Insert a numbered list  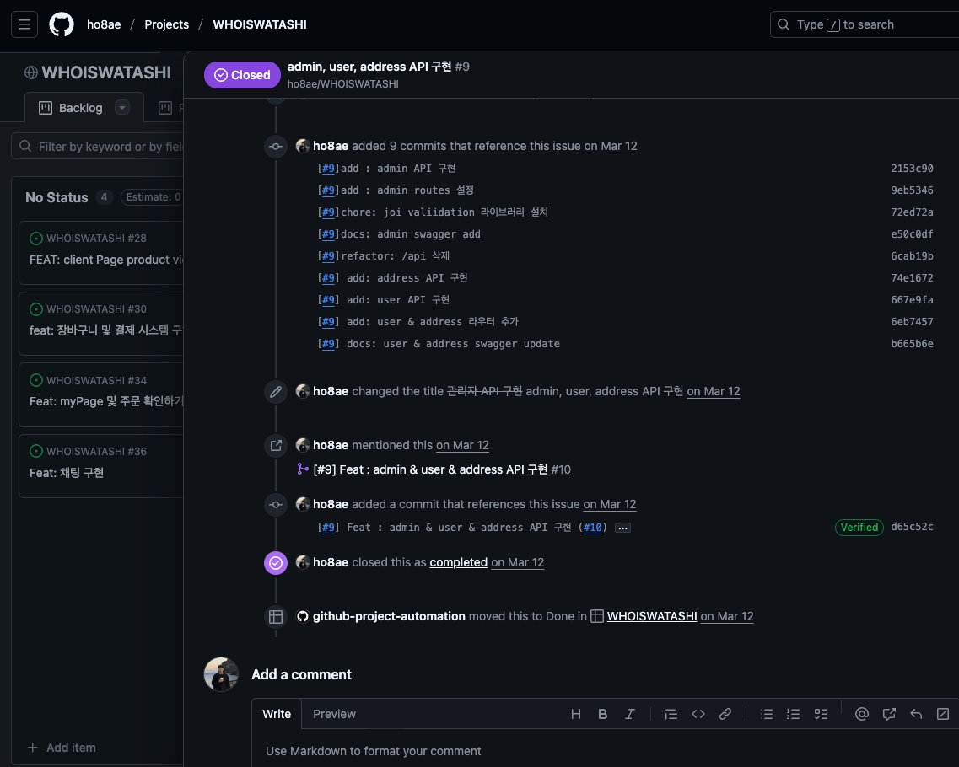click(x=793, y=714)
